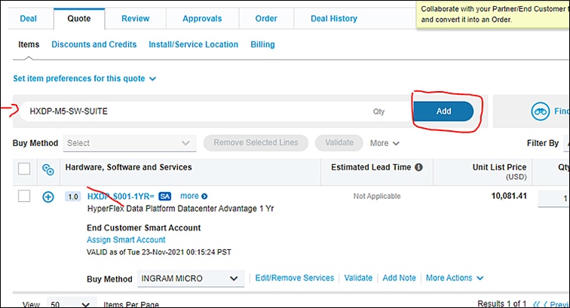570x308 pixels.
Task: Click the expand-all lines icon in table header
Action: [48, 169]
